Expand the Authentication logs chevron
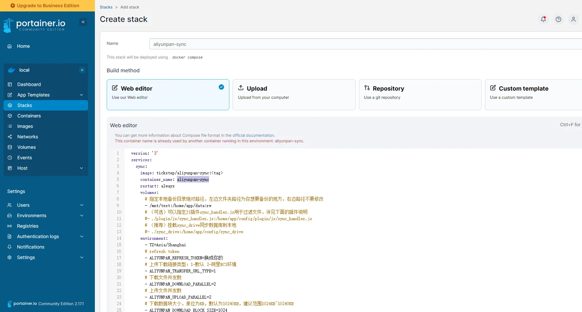The height and width of the screenshot is (312, 582). tap(82, 236)
